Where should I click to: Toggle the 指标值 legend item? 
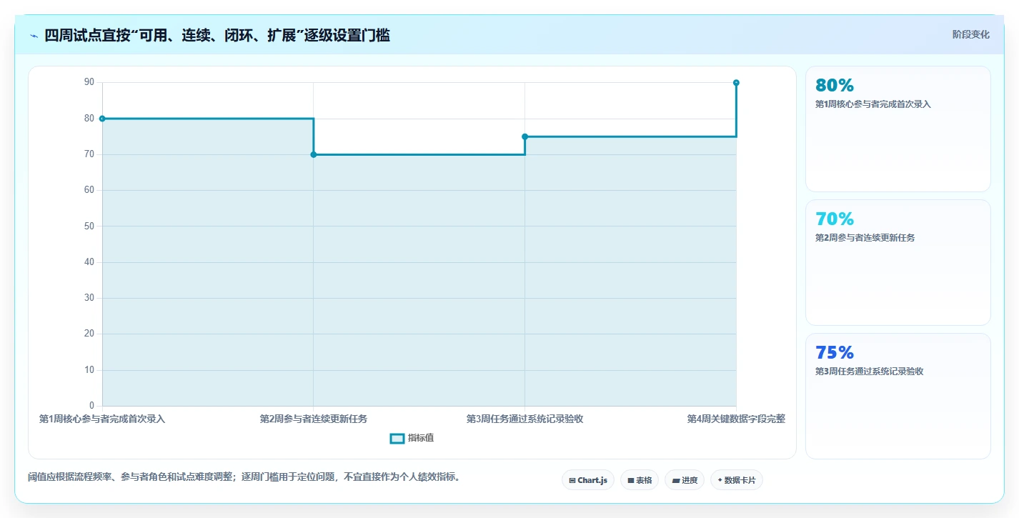(412, 438)
